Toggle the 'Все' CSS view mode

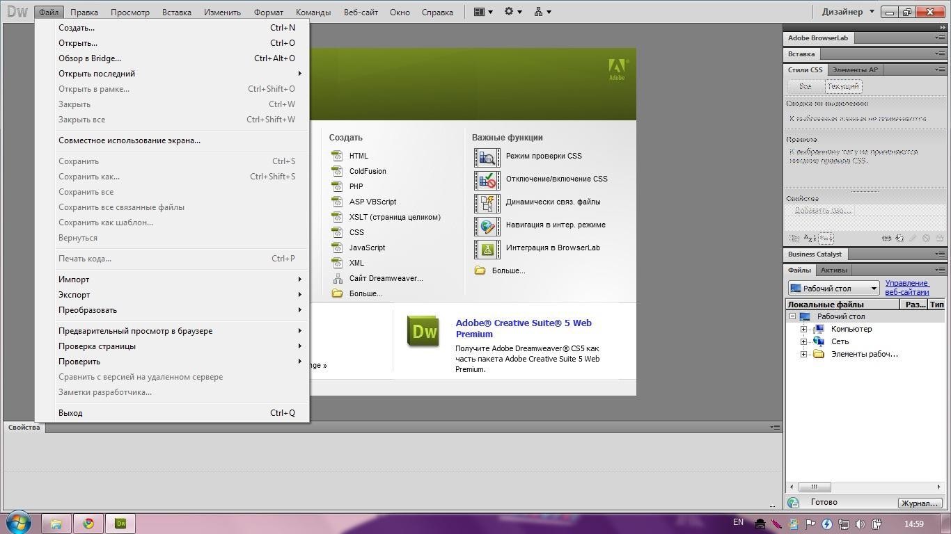(805, 86)
